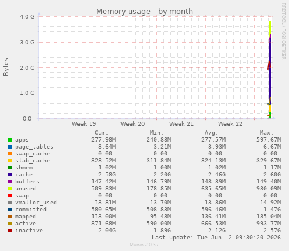
Task: Click slab_cache avg value 324.13M
Action: click(x=213, y=161)
